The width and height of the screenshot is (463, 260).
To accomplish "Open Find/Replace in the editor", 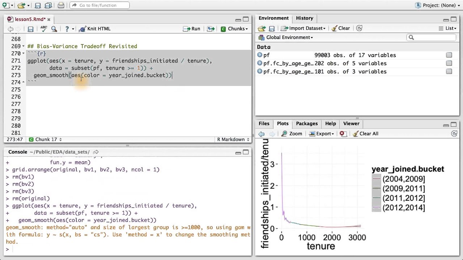I will (54, 29).
